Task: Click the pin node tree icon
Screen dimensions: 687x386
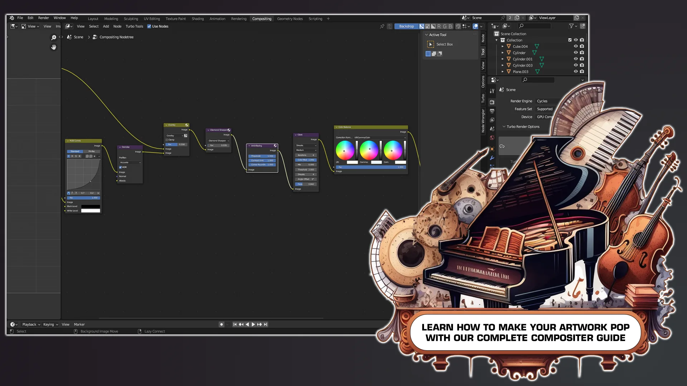Action: click(382, 26)
